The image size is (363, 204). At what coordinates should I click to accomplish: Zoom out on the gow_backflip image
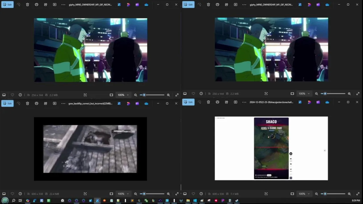point(136,194)
